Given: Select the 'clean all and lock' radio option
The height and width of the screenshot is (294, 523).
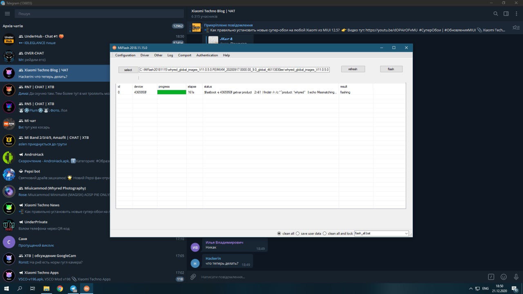Looking at the screenshot, I should pos(325,234).
